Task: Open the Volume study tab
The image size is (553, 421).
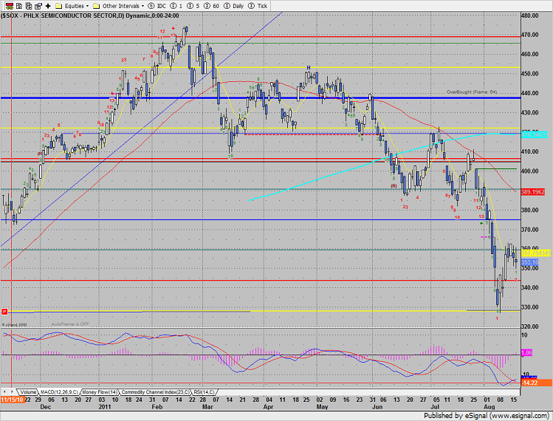Action: 27,391
